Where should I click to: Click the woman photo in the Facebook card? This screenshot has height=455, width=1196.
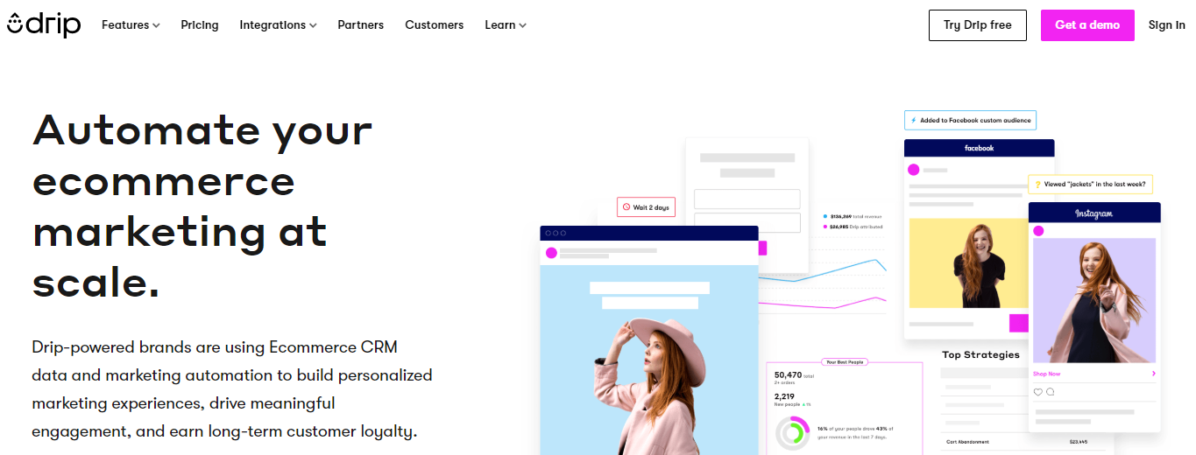(x=969, y=263)
